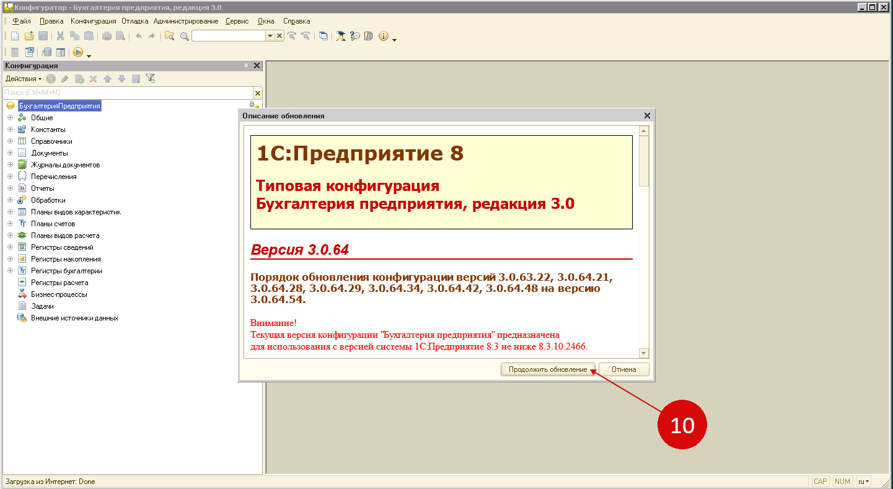The height and width of the screenshot is (489, 893).
Task: Click the scrollbar thumb in update description
Action: 644,161
